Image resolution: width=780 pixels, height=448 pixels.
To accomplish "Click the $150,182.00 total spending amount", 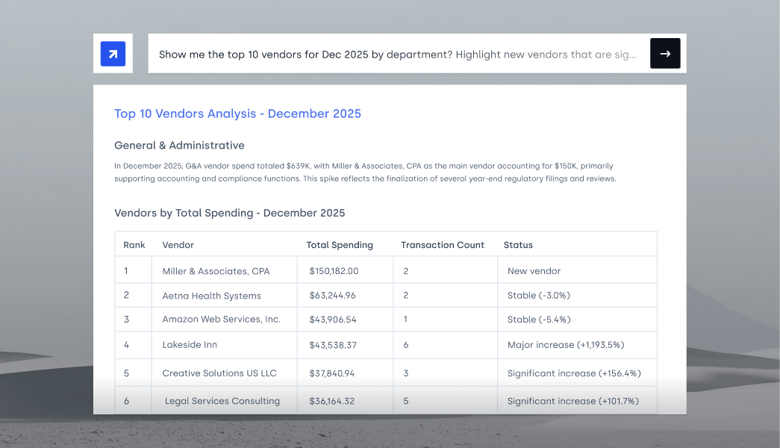I will pyautogui.click(x=334, y=271).
